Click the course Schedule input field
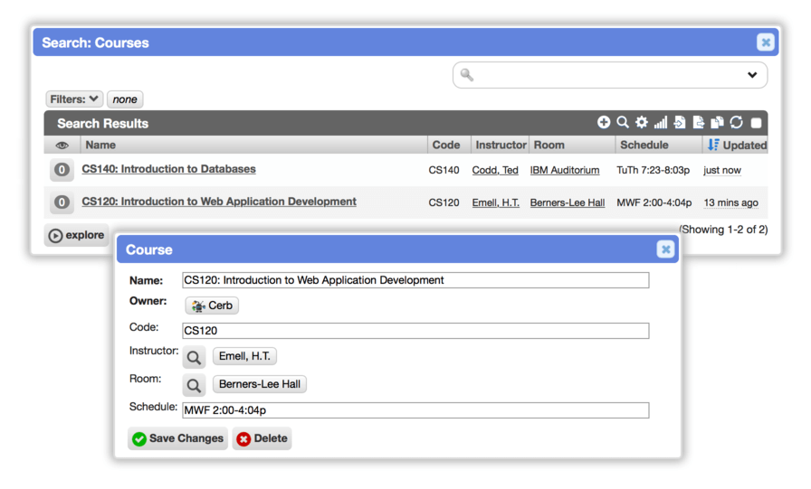811x489 pixels. (415, 410)
